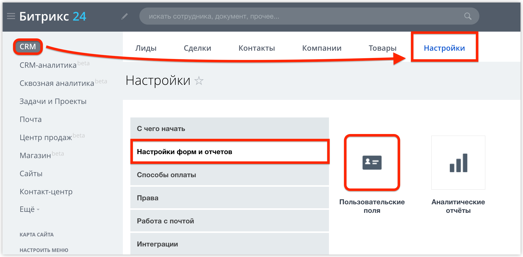Open Контакт-центр in the sidebar
Viewport: 523px width, 257px height.
46,191
